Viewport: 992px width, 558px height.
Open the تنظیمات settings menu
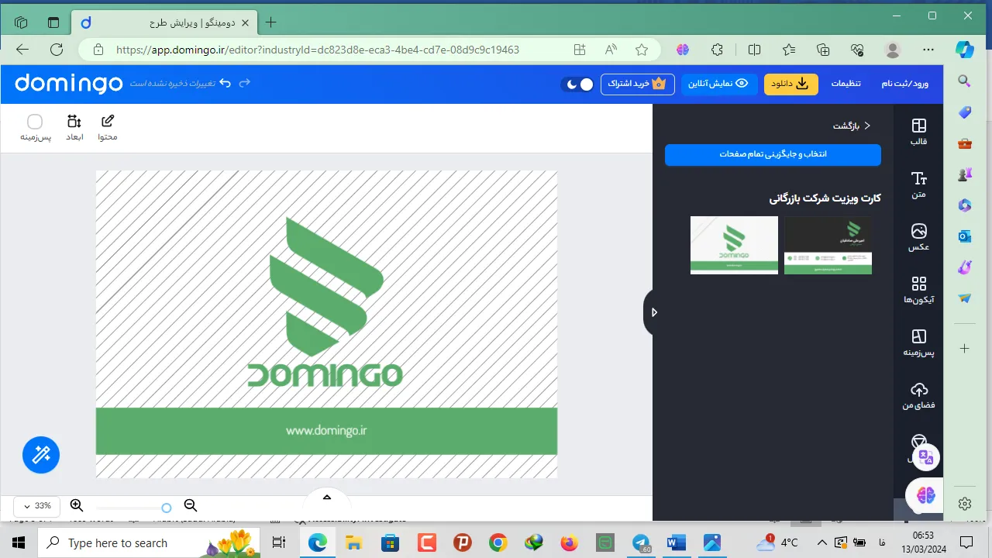pos(846,84)
